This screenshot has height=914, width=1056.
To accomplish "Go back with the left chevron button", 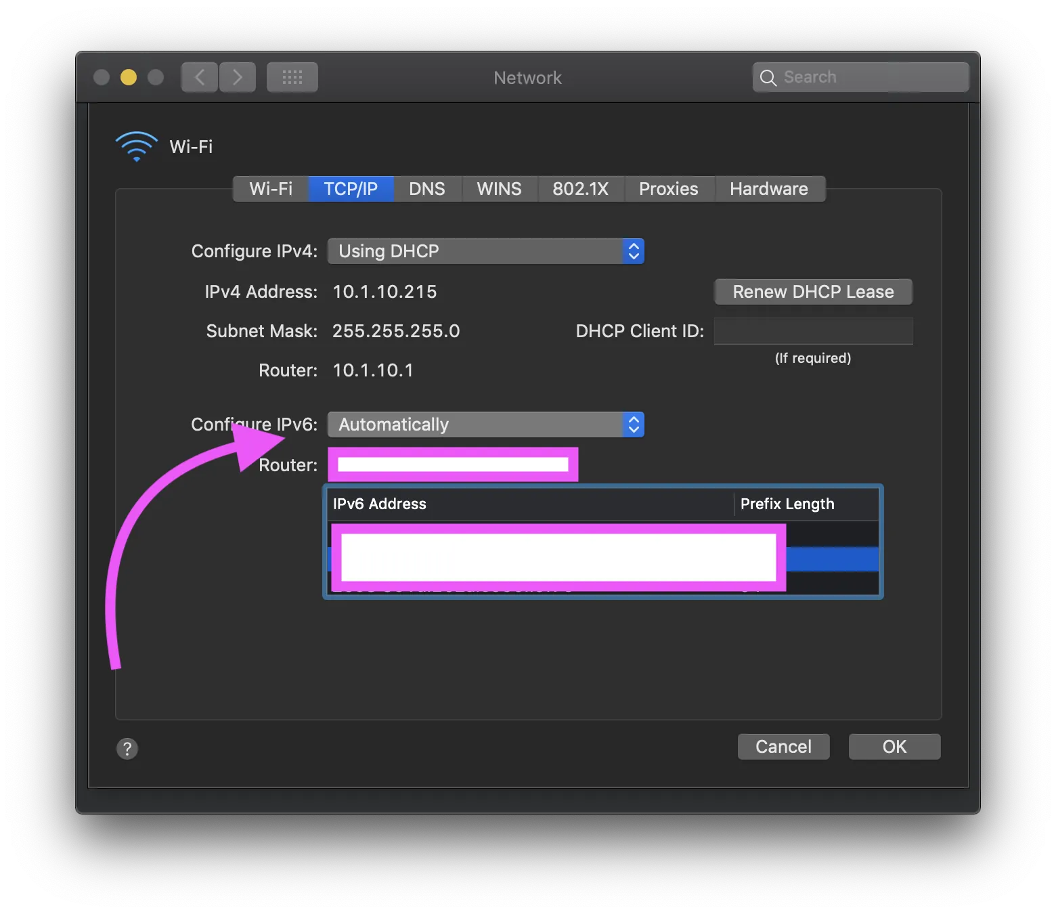I will pos(200,77).
